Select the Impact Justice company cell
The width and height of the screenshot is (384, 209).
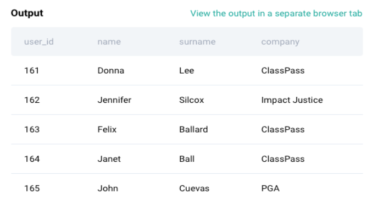(292, 100)
